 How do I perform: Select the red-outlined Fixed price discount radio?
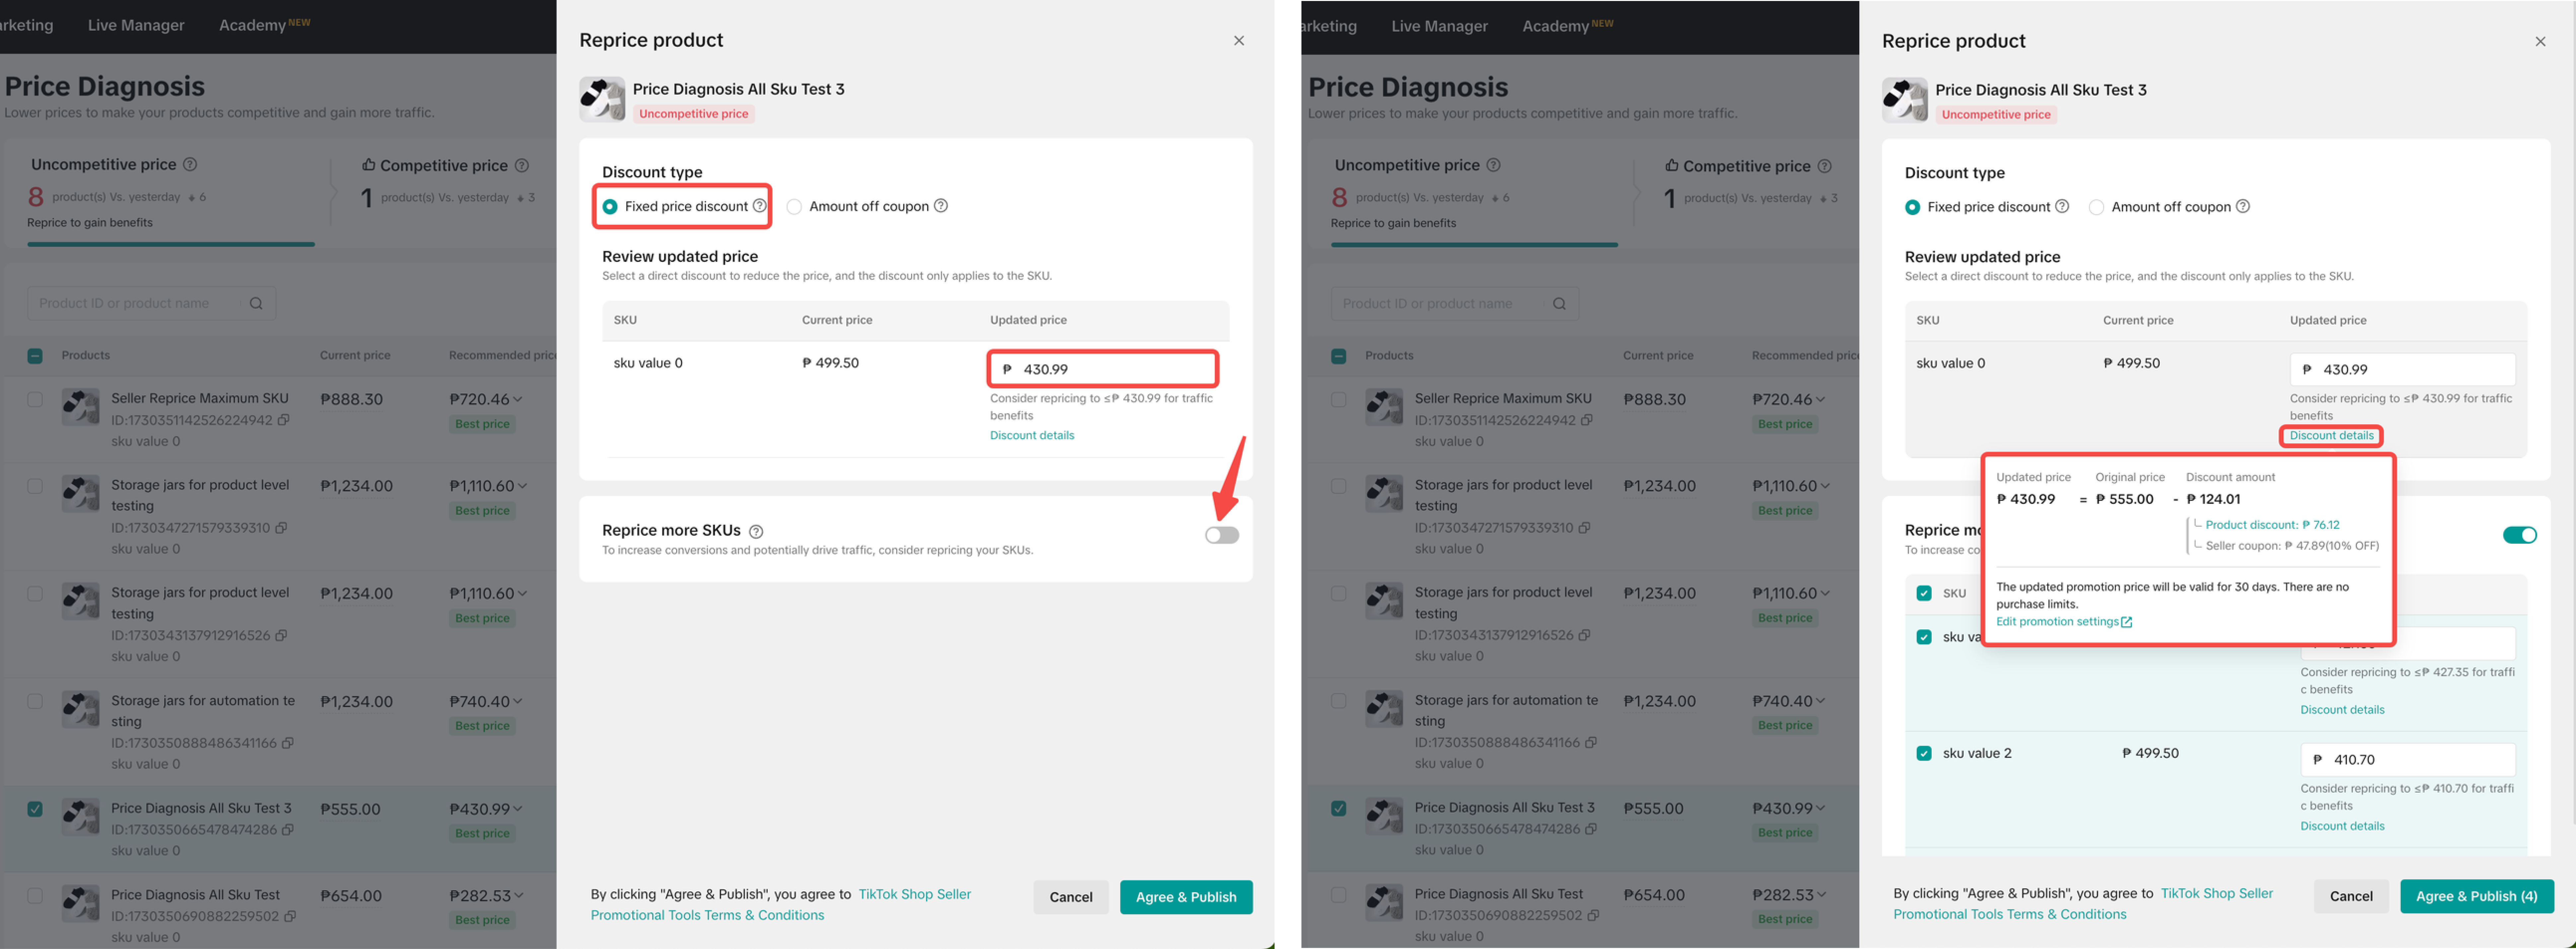[610, 206]
